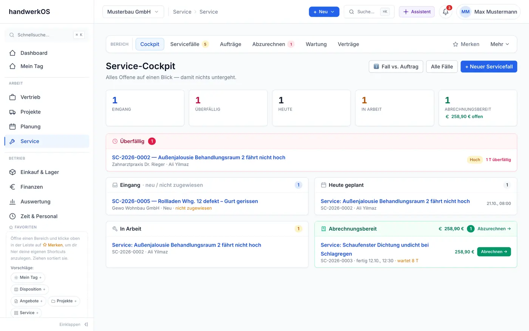The image size is (529, 331).
Task: Click the Planung calendar icon
Action: pyautogui.click(x=12, y=127)
